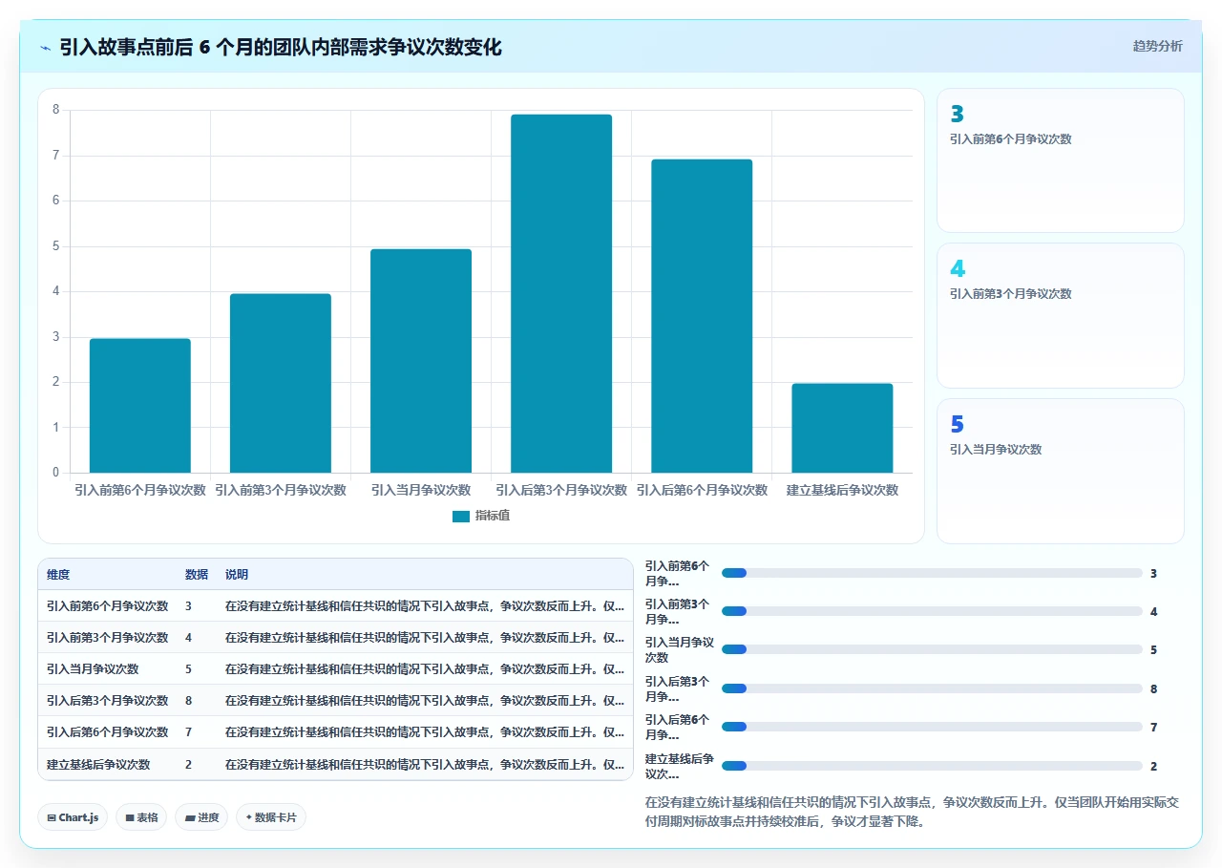Click the 维度 column header in table
1222x868 pixels.
(x=58, y=575)
